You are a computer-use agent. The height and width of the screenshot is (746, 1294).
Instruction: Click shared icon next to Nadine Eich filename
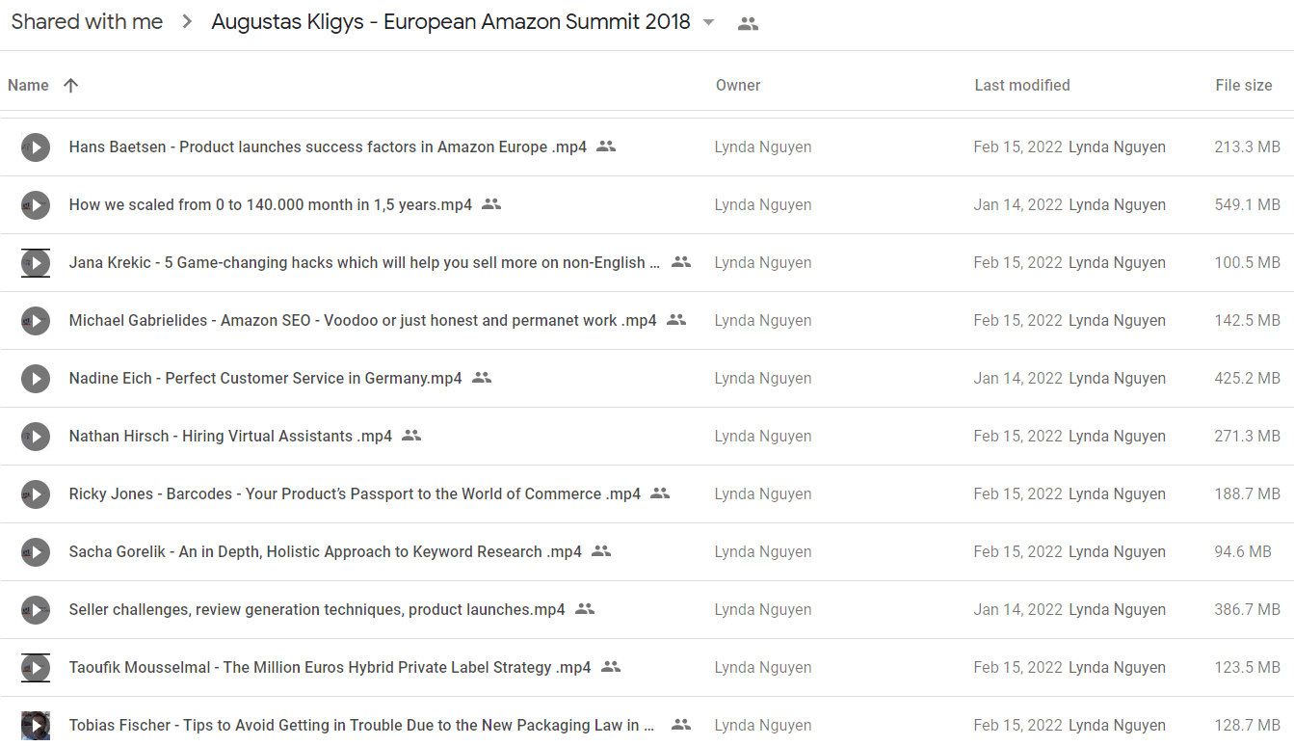point(482,378)
